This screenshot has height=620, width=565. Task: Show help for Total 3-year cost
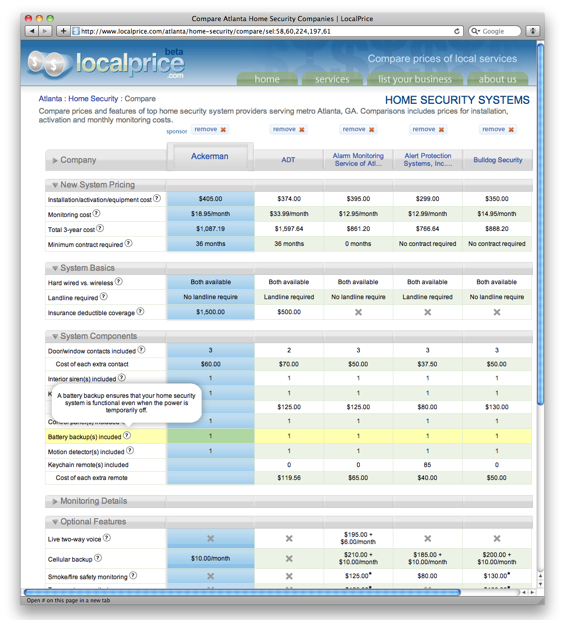tap(100, 228)
